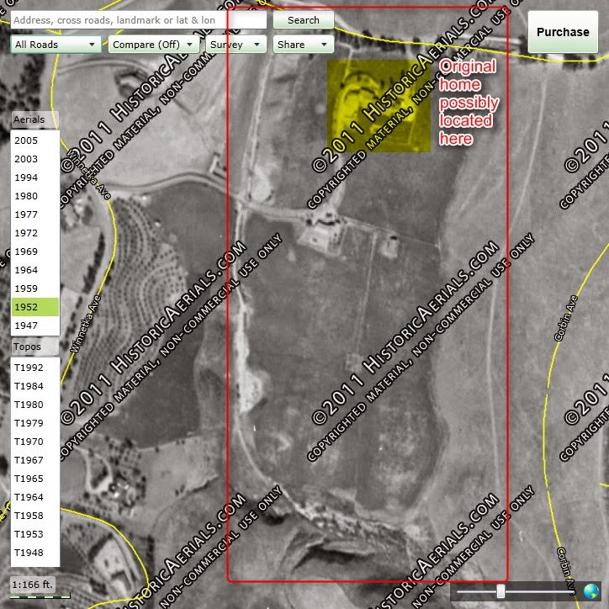609x609 pixels.
Task: Select the T1953 topo map
Action: coord(35,534)
